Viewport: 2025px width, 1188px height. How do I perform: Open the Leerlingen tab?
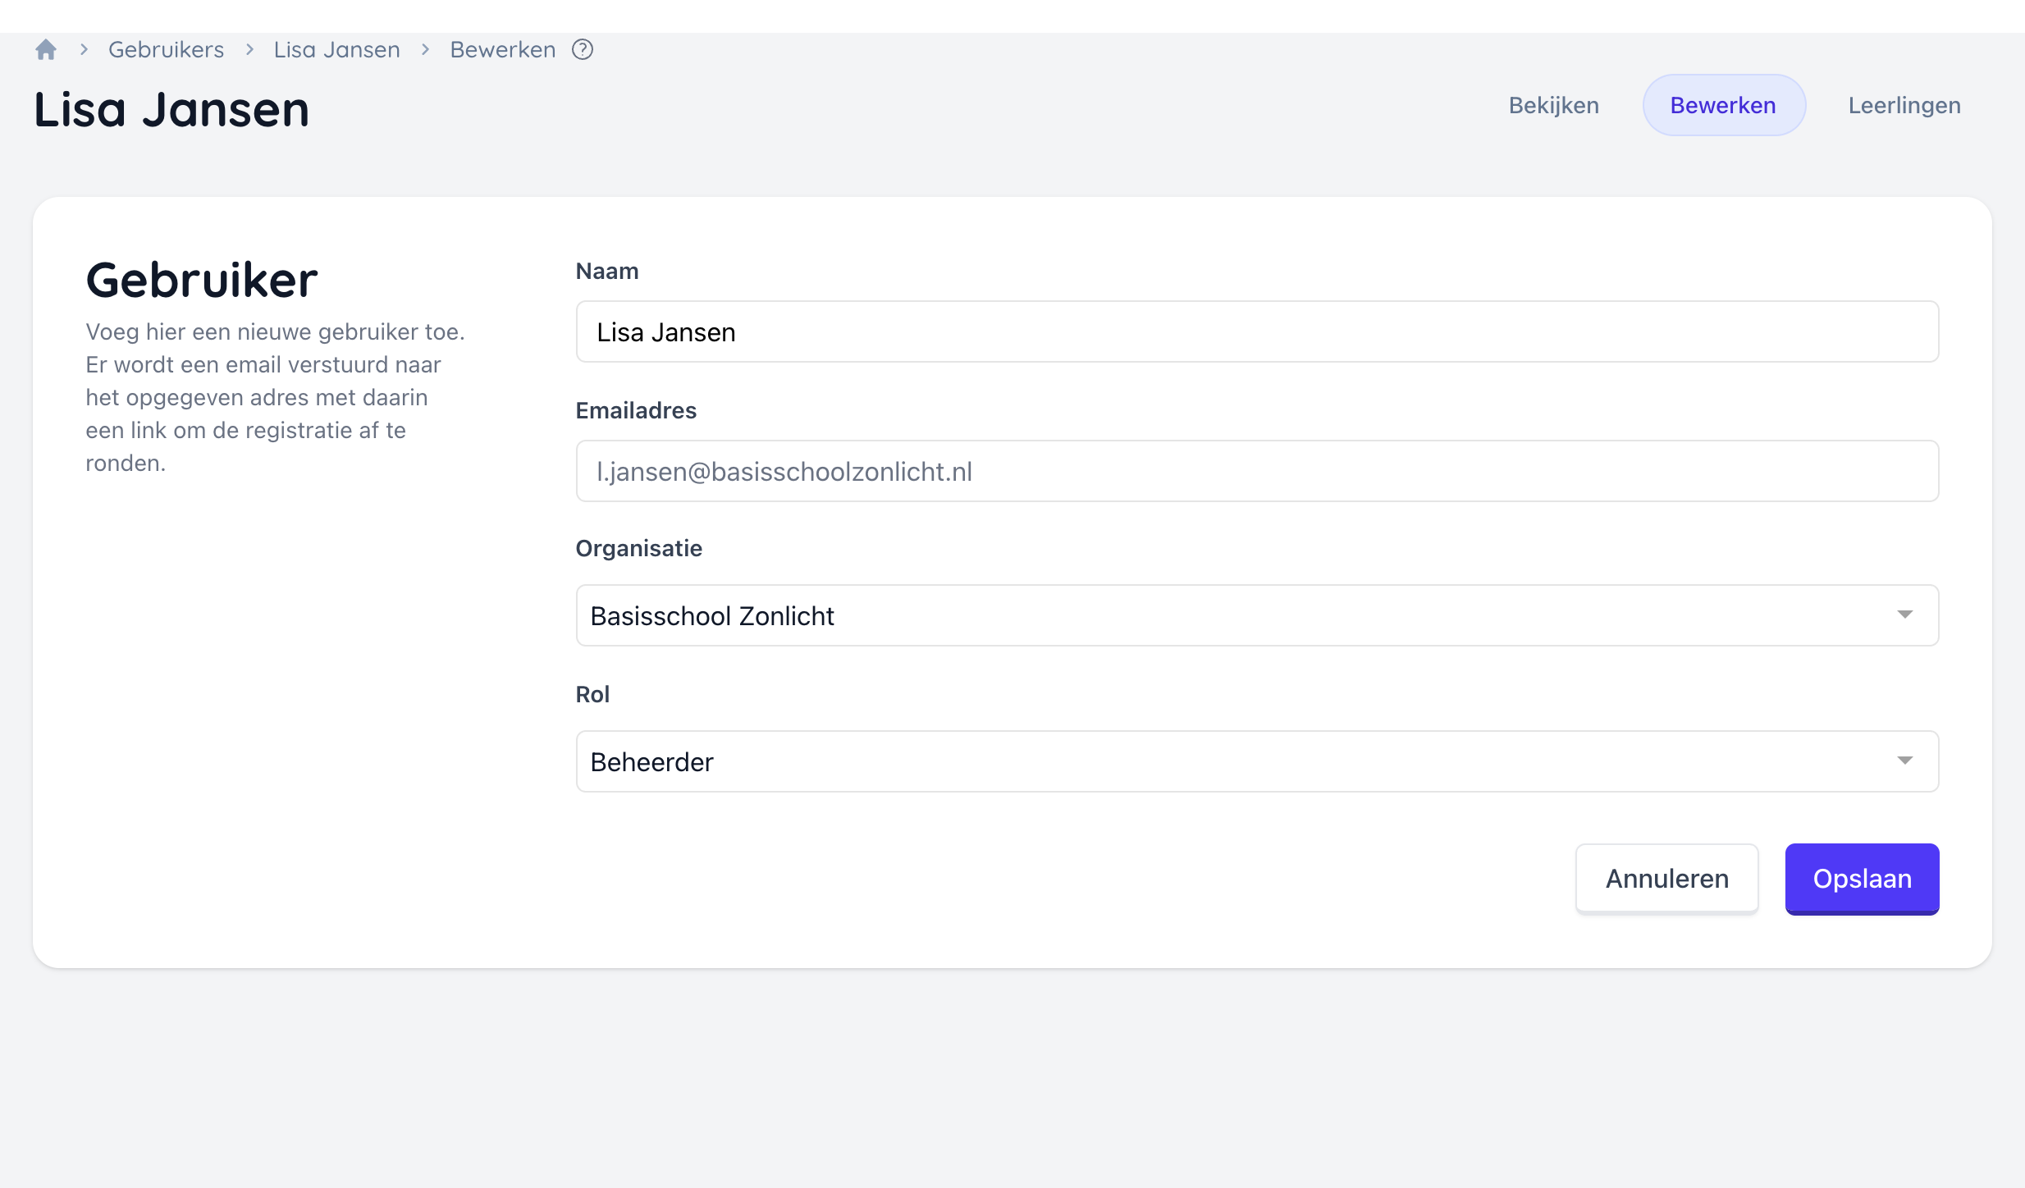(x=1904, y=105)
